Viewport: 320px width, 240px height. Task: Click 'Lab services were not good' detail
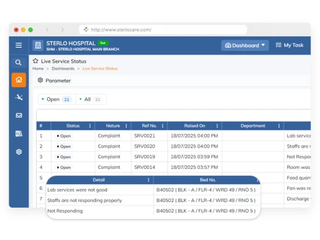(77, 190)
